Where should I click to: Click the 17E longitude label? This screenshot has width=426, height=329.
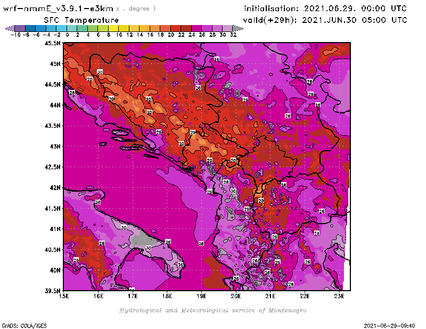(x=133, y=296)
